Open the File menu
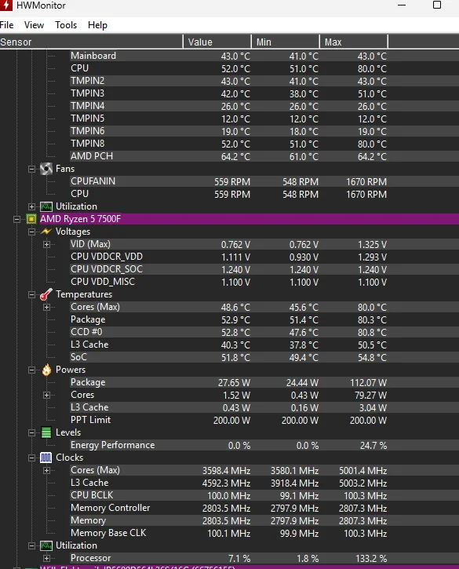The image size is (459, 569). [6, 25]
